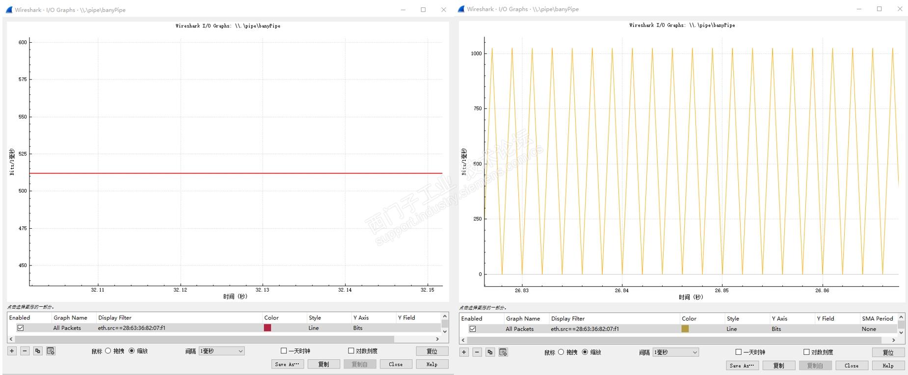Uncheck Enabled for All Packets in right window
The image size is (908, 375).
(x=473, y=329)
